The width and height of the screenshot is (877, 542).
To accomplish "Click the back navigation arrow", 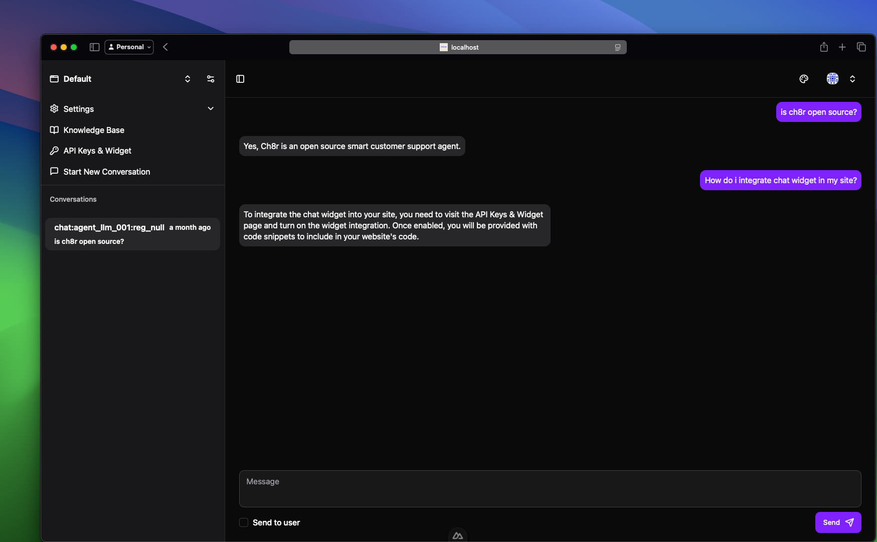I will [x=165, y=47].
